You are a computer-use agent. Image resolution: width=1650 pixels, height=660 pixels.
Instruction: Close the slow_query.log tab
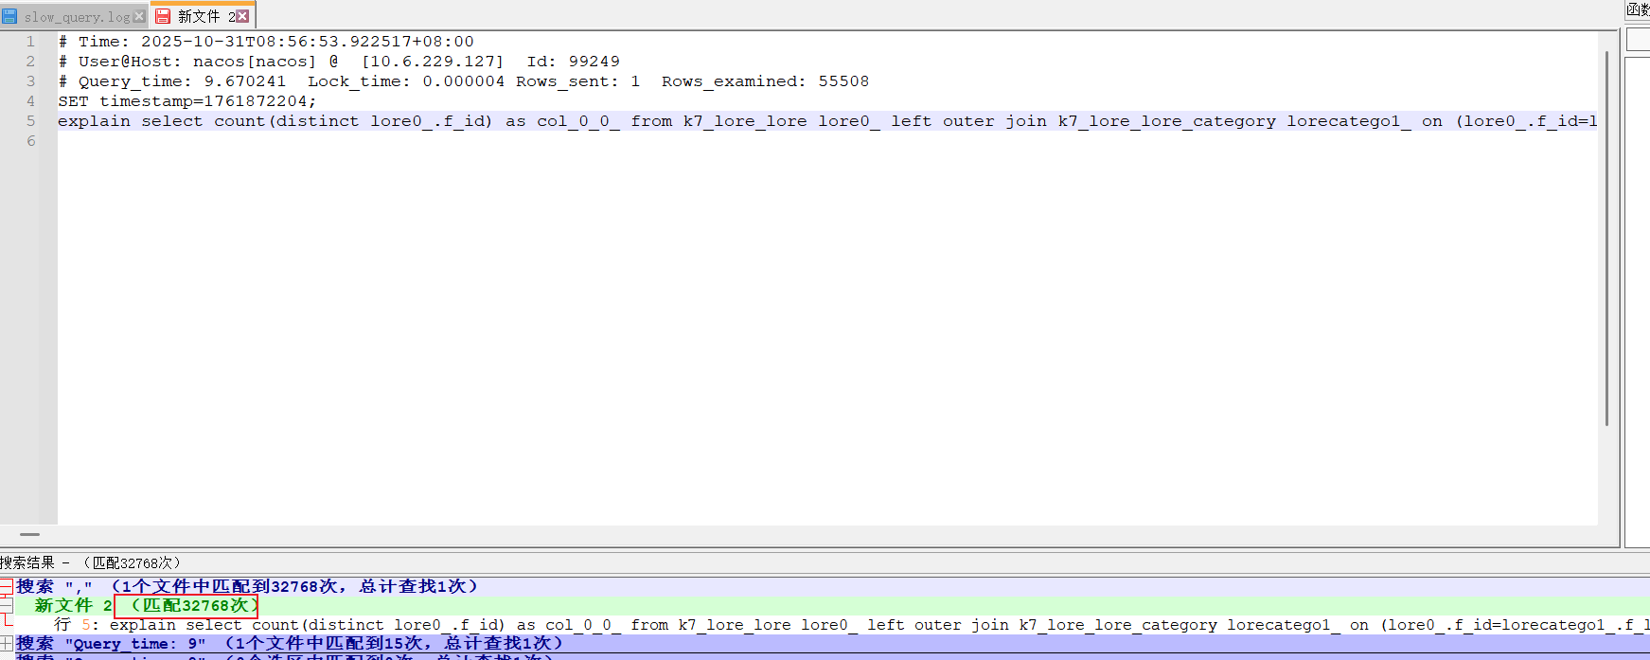pos(139,16)
